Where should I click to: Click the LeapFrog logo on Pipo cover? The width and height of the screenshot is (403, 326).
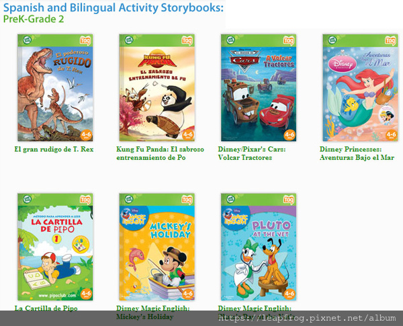[28, 199]
